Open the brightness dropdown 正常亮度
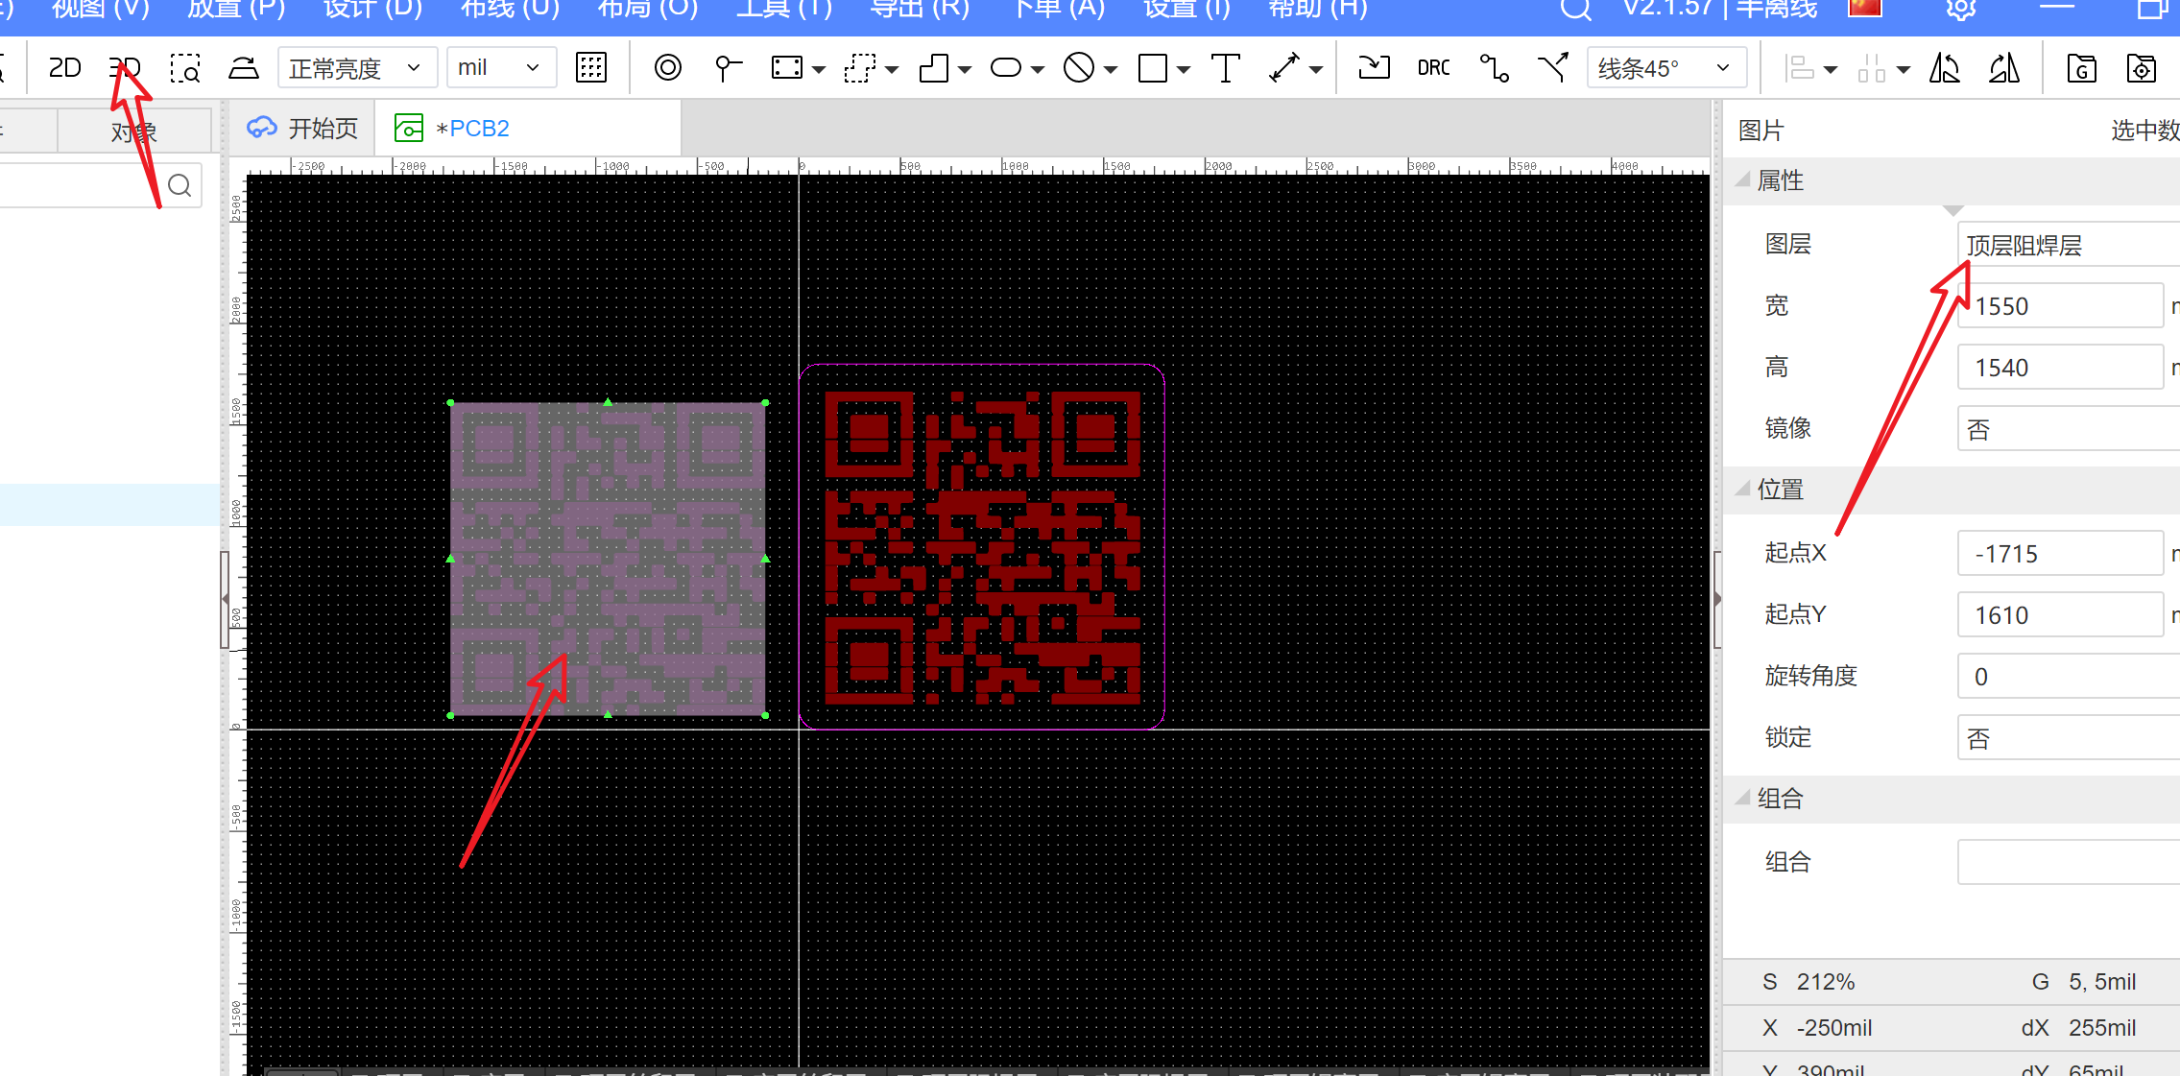Screen dimensions: 2180x1076 tap(357, 68)
